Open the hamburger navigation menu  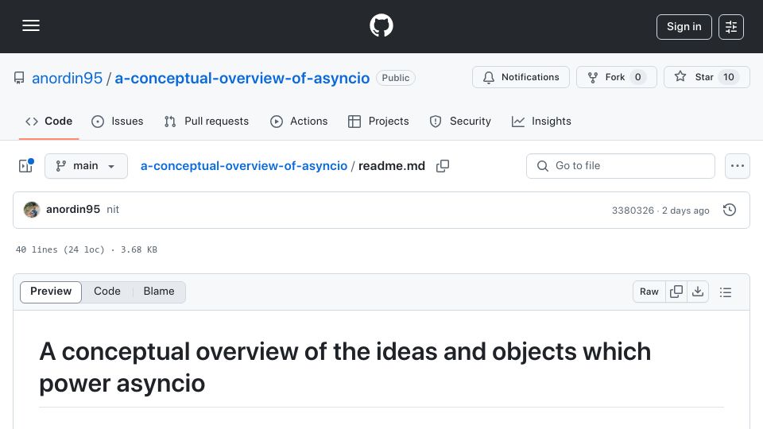coord(31,25)
